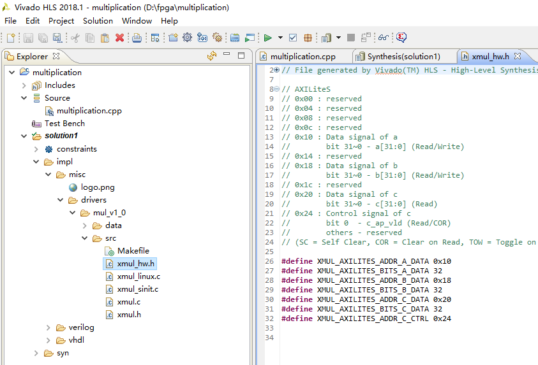Collapse the misc folder
Viewport: 538px width, 365px height.
point(49,175)
